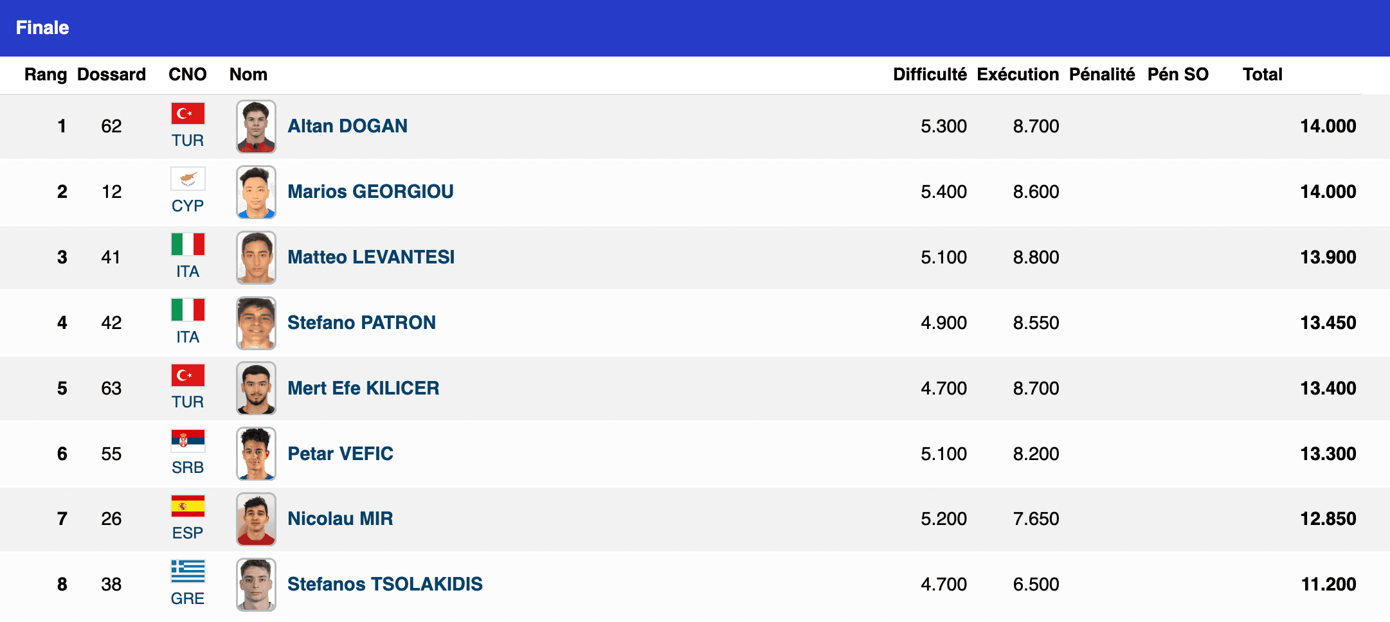Click the Serbian flag icon
The image size is (1390, 622).
pos(188,441)
